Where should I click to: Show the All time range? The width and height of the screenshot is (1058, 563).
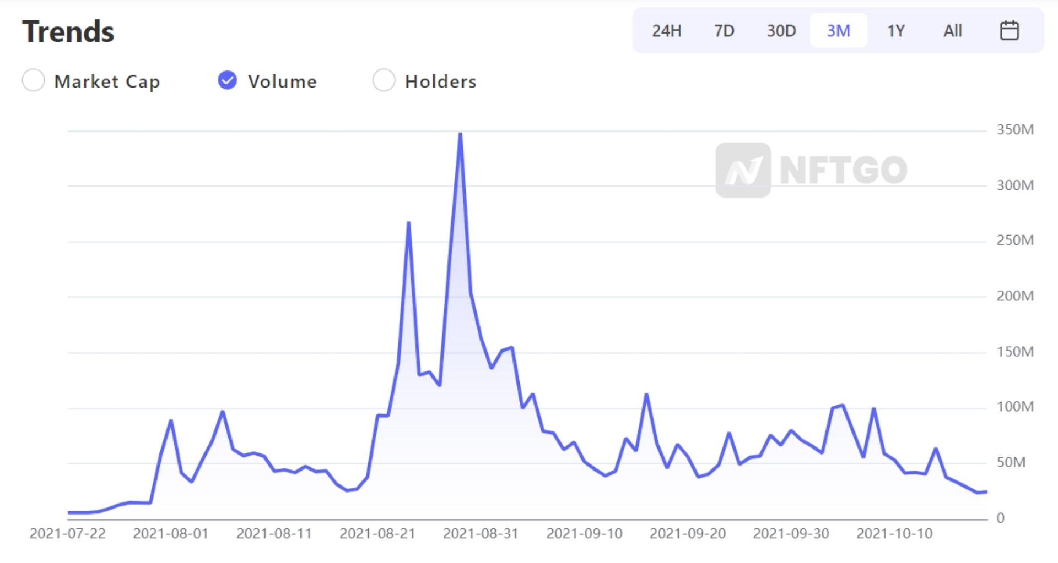952,31
